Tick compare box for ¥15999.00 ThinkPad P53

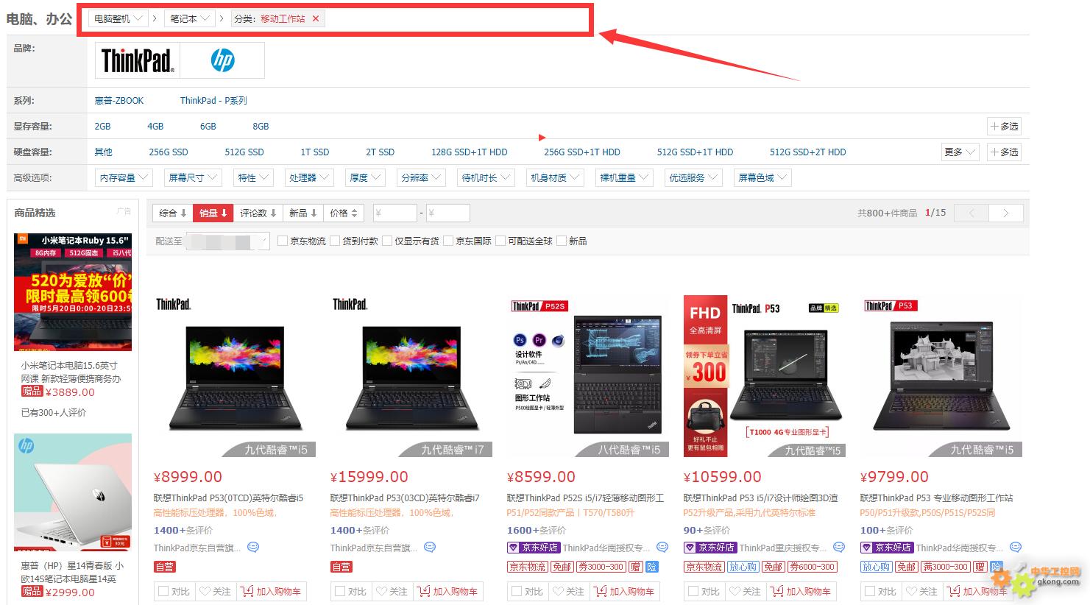click(x=340, y=592)
